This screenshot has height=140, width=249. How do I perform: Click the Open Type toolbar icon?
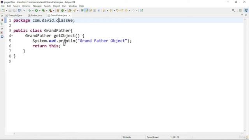click(x=70, y=10)
